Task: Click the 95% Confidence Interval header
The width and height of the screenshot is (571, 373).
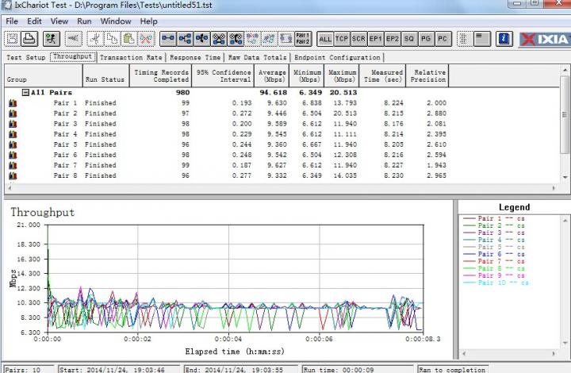Action: click(223, 75)
